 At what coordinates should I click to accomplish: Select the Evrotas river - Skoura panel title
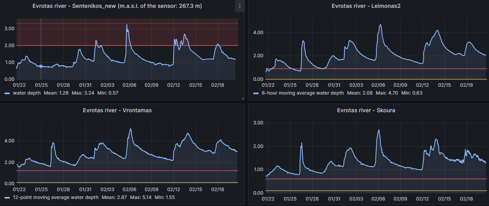pyautogui.click(x=367, y=110)
